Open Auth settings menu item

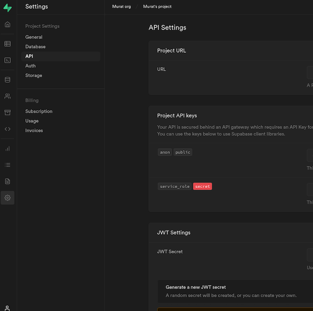[30, 66]
